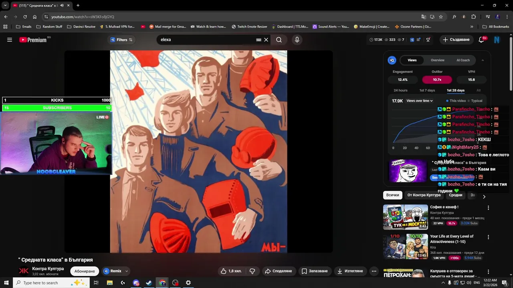The width and height of the screenshot is (513, 288).
Task: Go to the YouTube Premium home logo
Action: (x=33, y=40)
